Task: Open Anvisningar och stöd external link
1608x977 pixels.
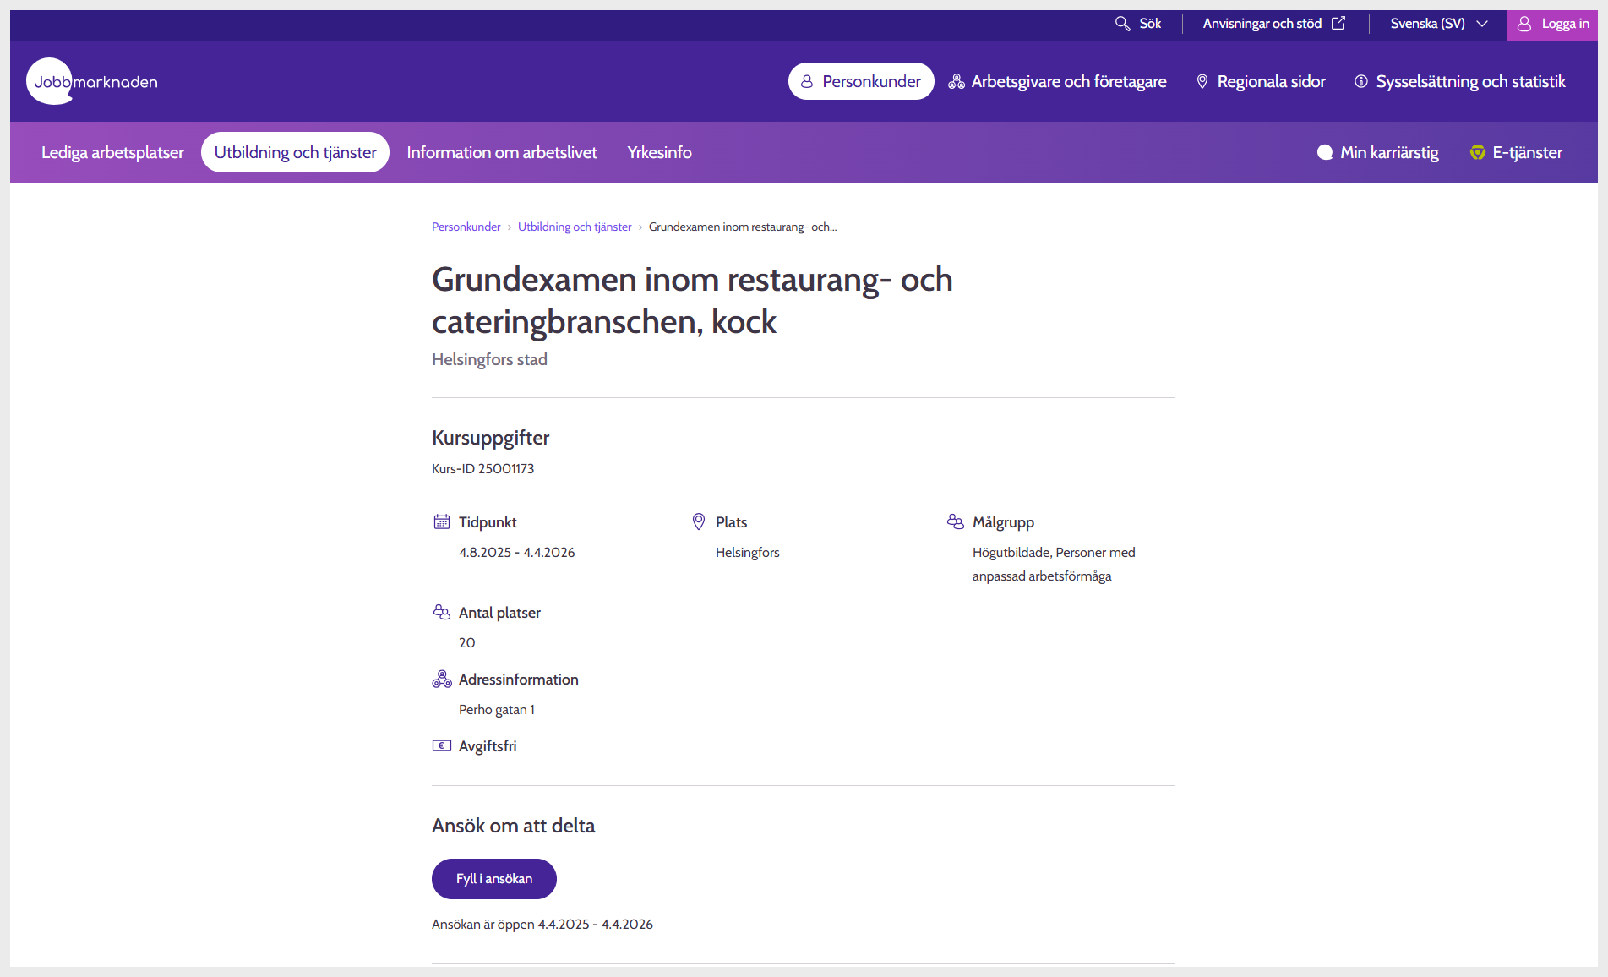Action: 1273,24
